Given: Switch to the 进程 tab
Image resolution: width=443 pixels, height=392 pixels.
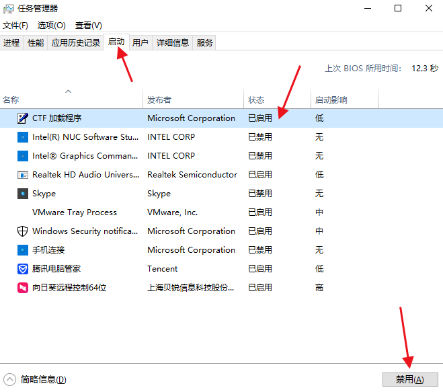Looking at the screenshot, I should coord(11,42).
